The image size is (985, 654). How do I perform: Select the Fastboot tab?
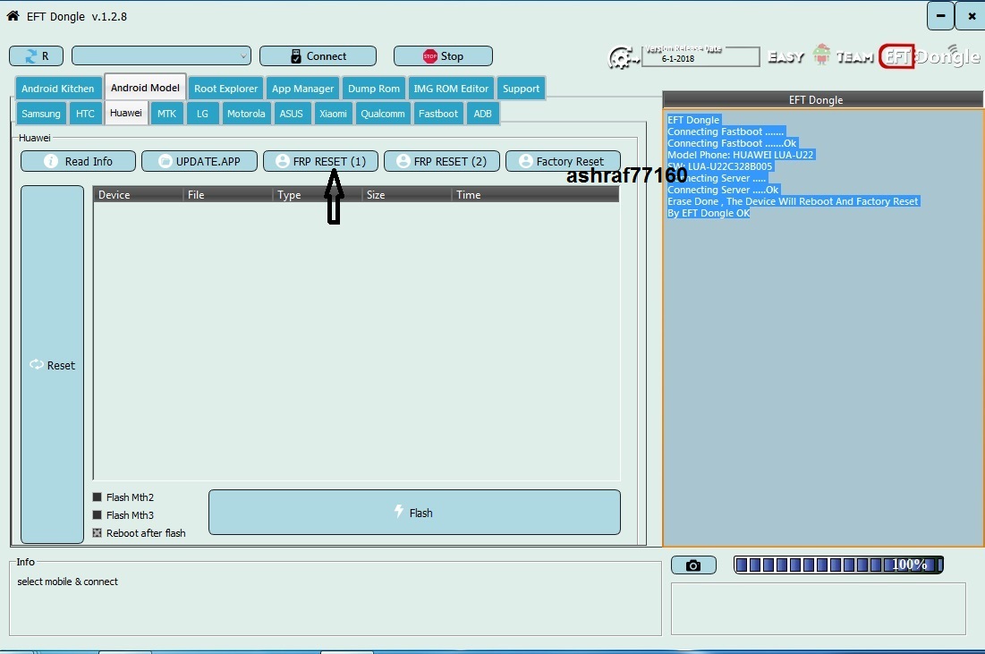(438, 114)
